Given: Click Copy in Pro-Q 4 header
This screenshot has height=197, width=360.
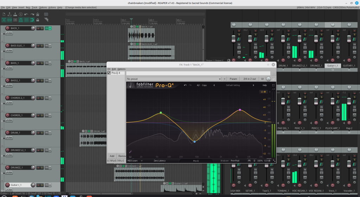Looking at the screenshot, I should click(x=204, y=85).
